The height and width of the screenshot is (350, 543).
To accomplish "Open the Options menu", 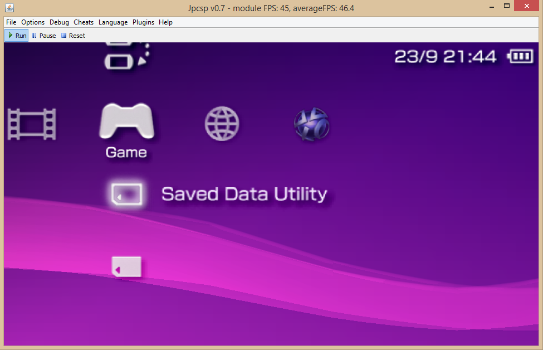I will 33,22.
